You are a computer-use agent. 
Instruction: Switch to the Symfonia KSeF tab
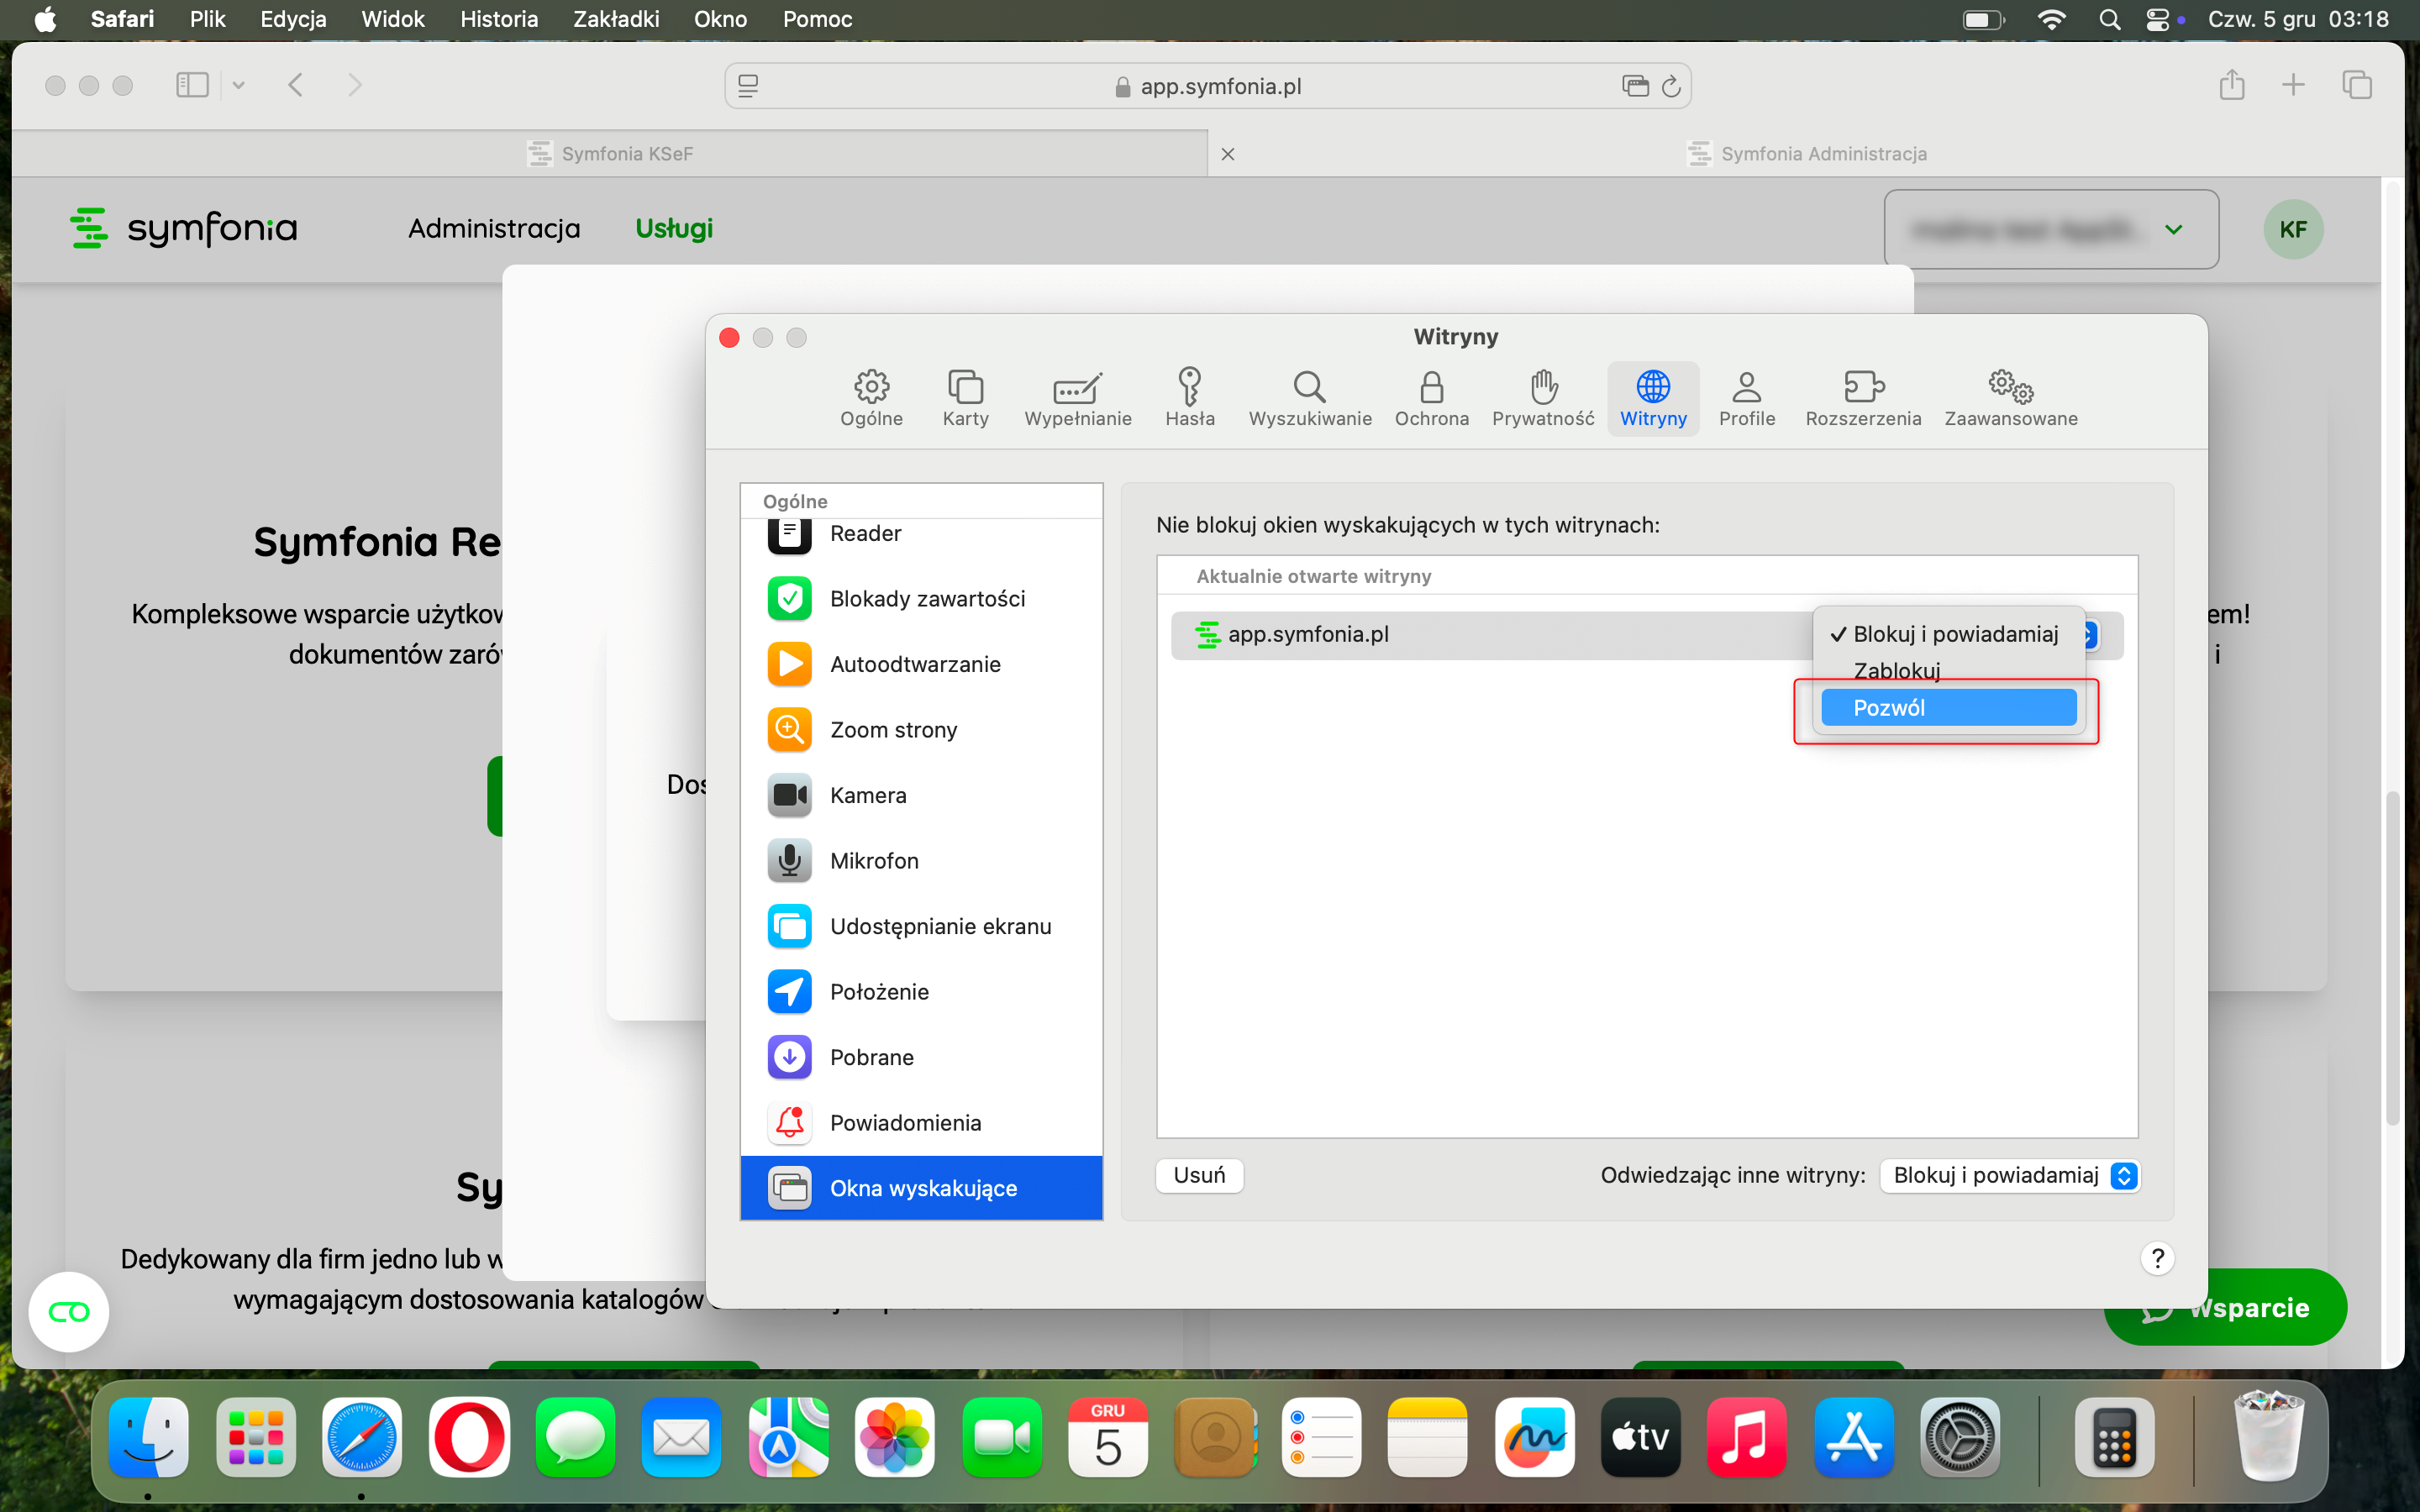click(610, 154)
